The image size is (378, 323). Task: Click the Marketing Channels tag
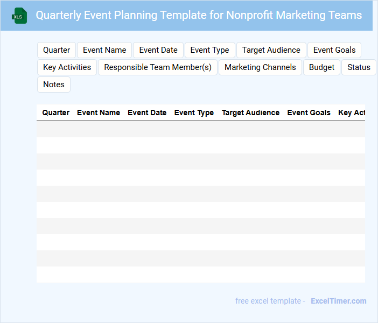[x=260, y=67]
